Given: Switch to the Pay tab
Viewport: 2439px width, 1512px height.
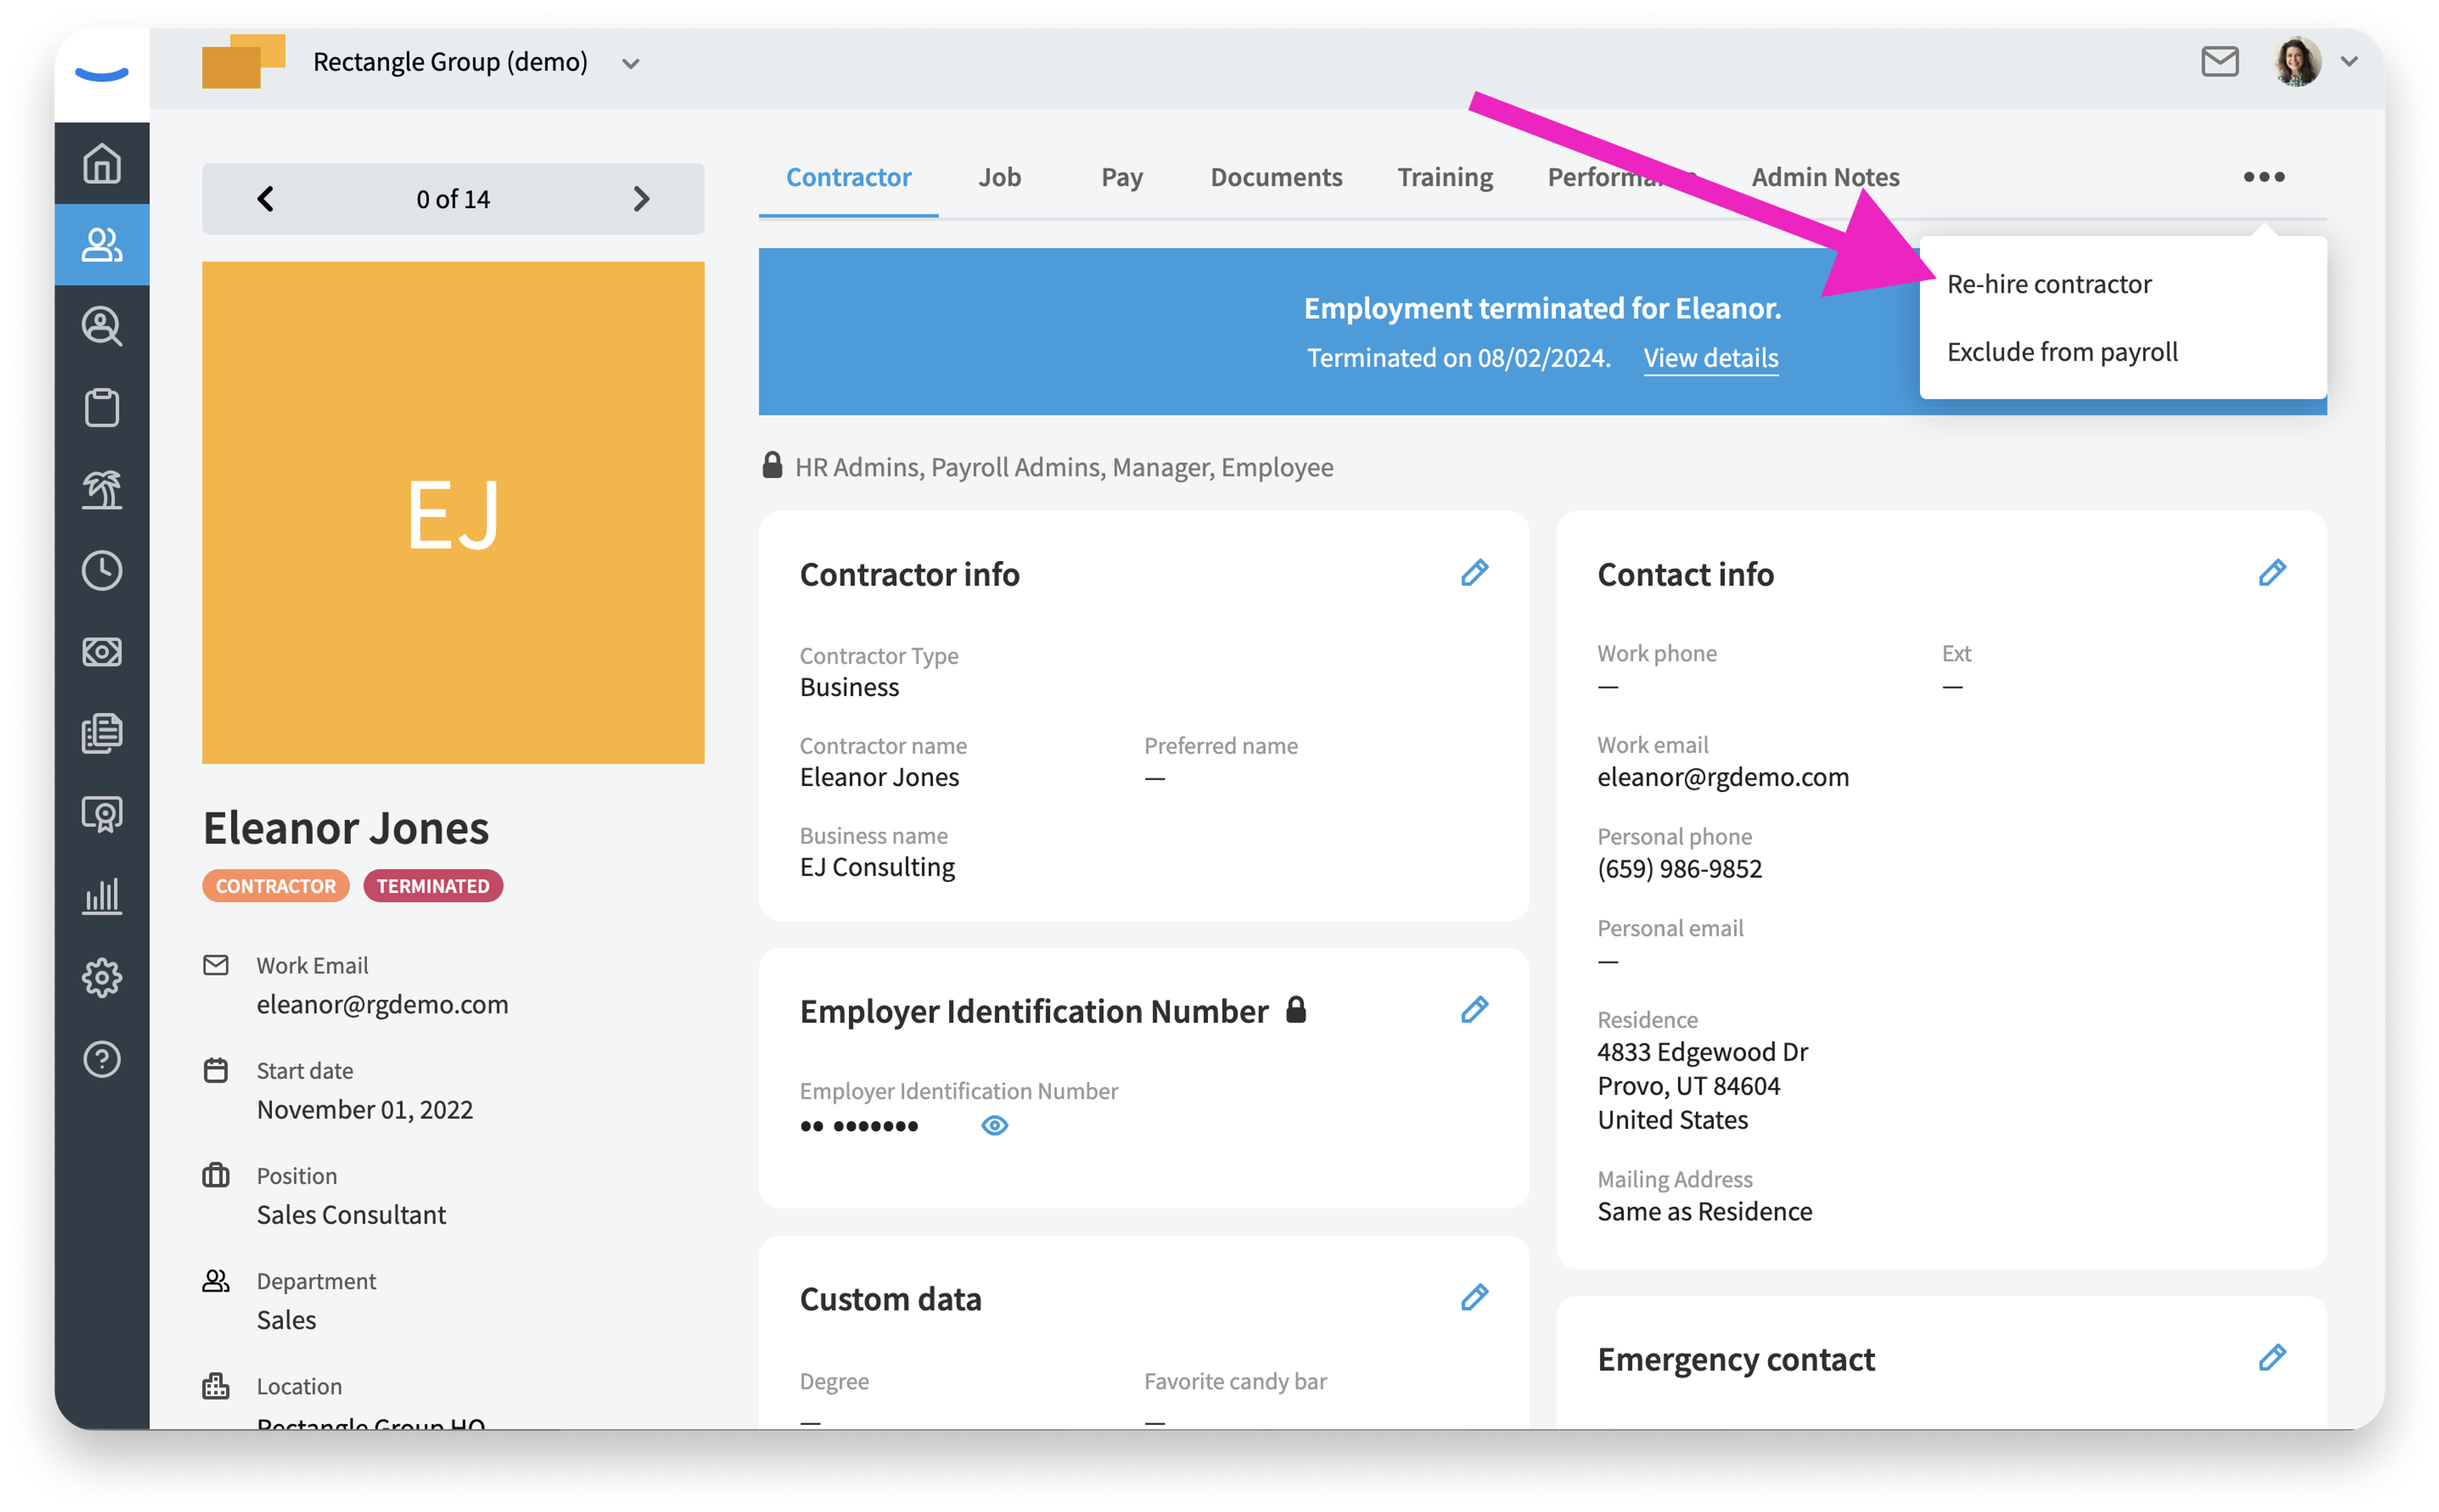Looking at the screenshot, I should pos(1121,177).
